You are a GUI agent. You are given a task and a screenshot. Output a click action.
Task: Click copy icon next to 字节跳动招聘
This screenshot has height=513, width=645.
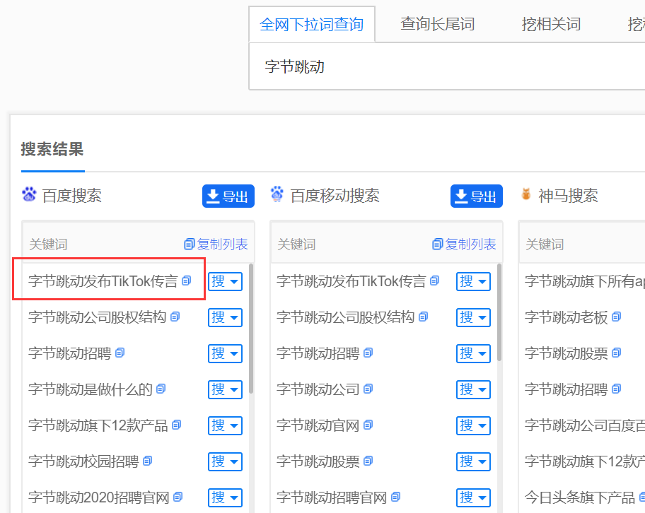tap(119, 353)
